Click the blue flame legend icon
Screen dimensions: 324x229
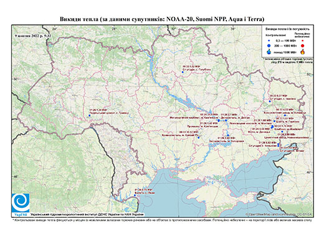pos(269,52)
